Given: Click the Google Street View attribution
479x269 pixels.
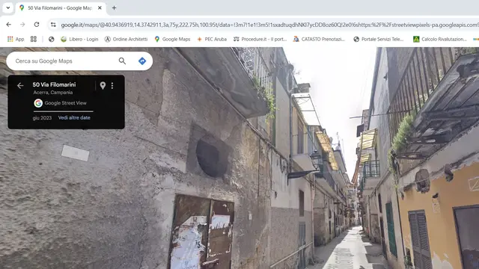Looking at the screenshot, I should pyautogui.click(x=60, y=103).
